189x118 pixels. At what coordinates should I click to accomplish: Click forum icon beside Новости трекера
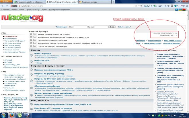click(31, 55)
